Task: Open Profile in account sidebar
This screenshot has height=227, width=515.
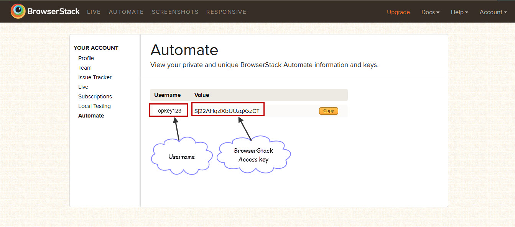Action: (86, 58)
